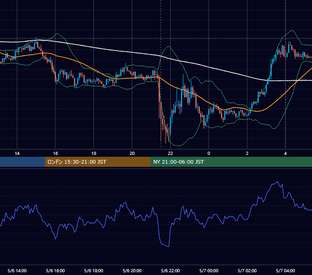Click the oscillator's highest peak before 04:00
This screenshot has width=312, height=275.
pyautogui.click(x=278, y=181)
